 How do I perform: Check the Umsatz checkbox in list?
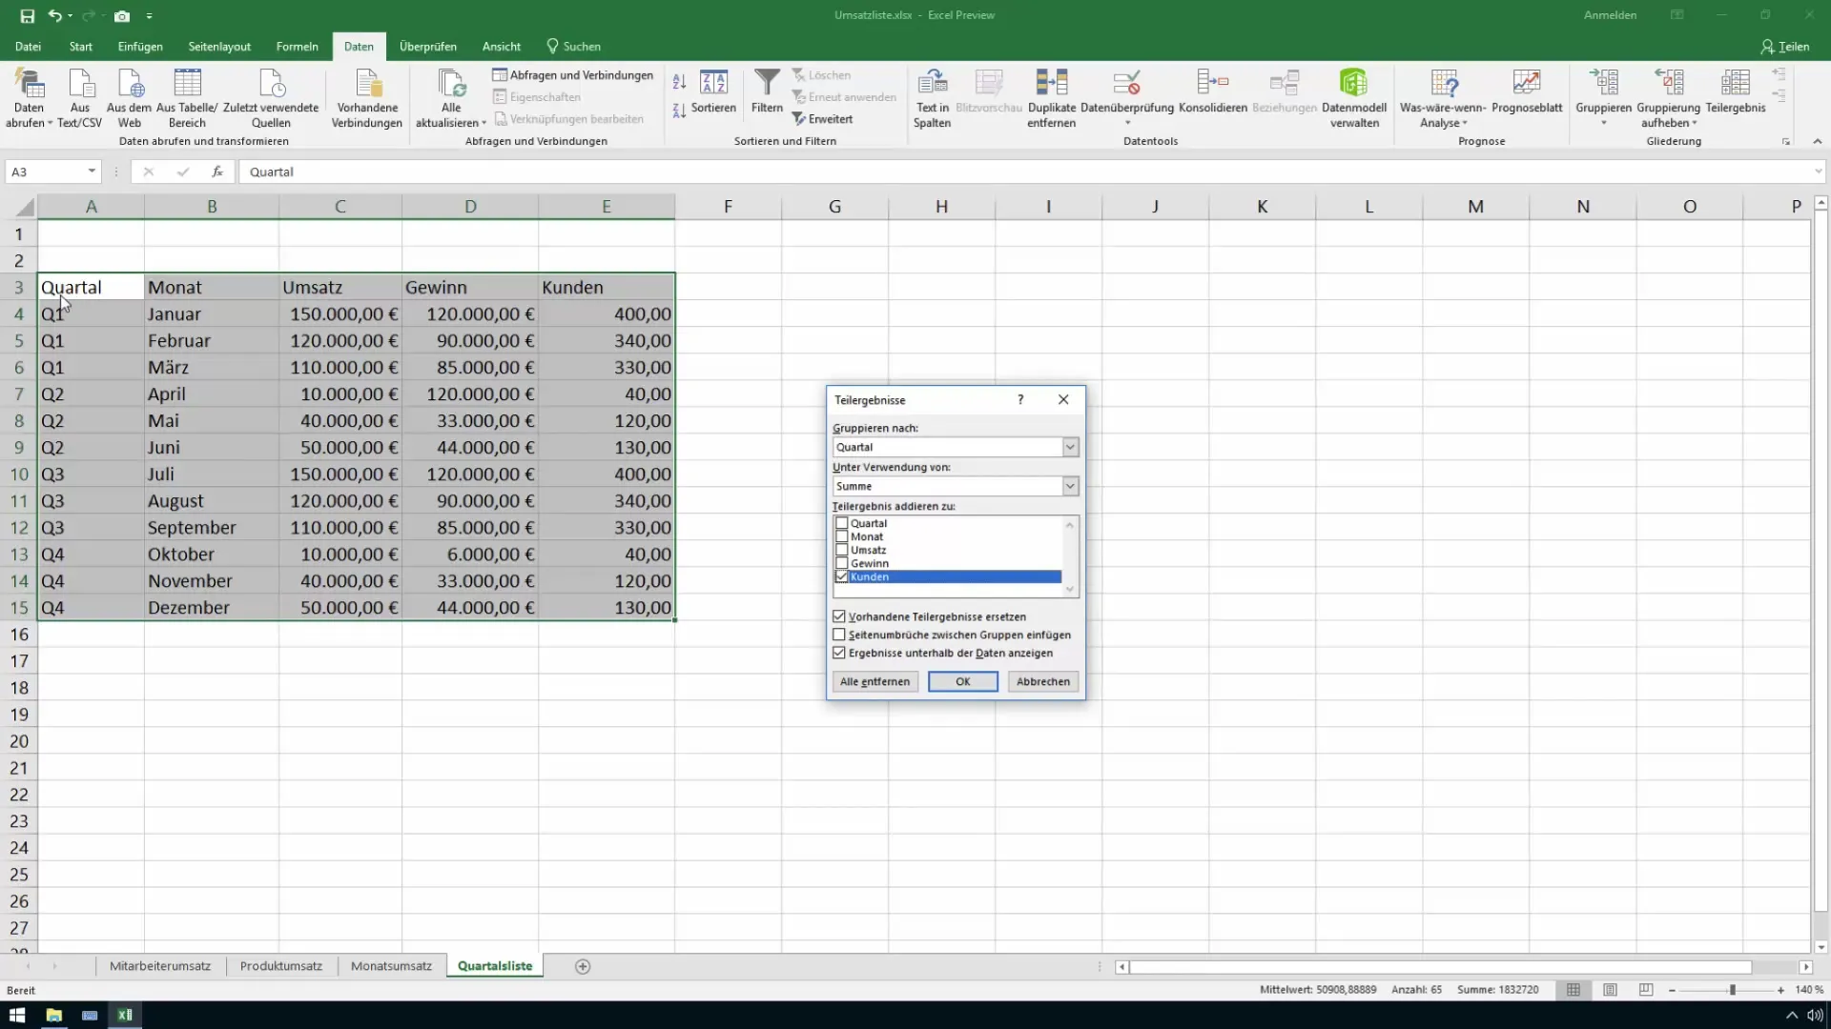[x=841, y=550]
